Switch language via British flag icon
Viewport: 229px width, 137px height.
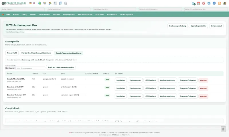34,3
